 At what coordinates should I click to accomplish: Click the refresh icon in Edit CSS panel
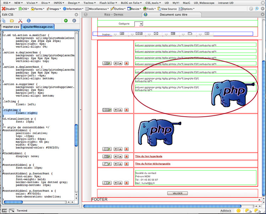pyautogui.click(x=29, y=21)
